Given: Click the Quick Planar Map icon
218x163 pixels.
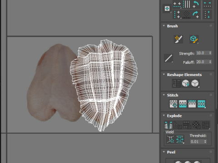Looking at the screenshot, I should click(167, 9).
